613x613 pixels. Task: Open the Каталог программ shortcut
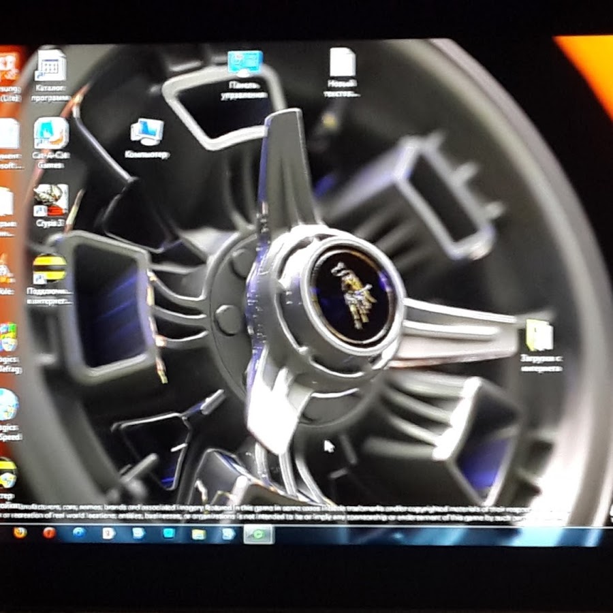pyautogui.click(x=50, y=66)
